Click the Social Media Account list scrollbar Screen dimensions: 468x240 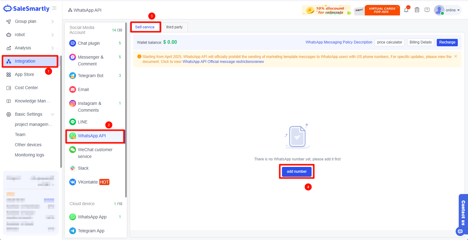click(x=126, y=110)
